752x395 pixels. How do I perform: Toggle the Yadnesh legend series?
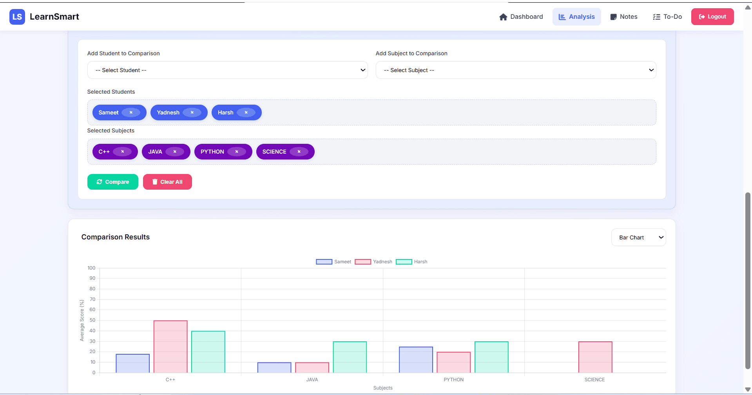pyautogui.click(x=373, y=262)
